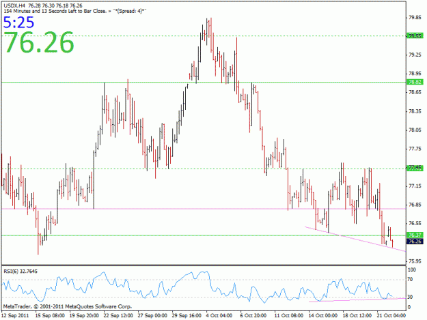Click the 77.15 price axis value
Viewport: 427px width, 320px height.
pos(415,186)
